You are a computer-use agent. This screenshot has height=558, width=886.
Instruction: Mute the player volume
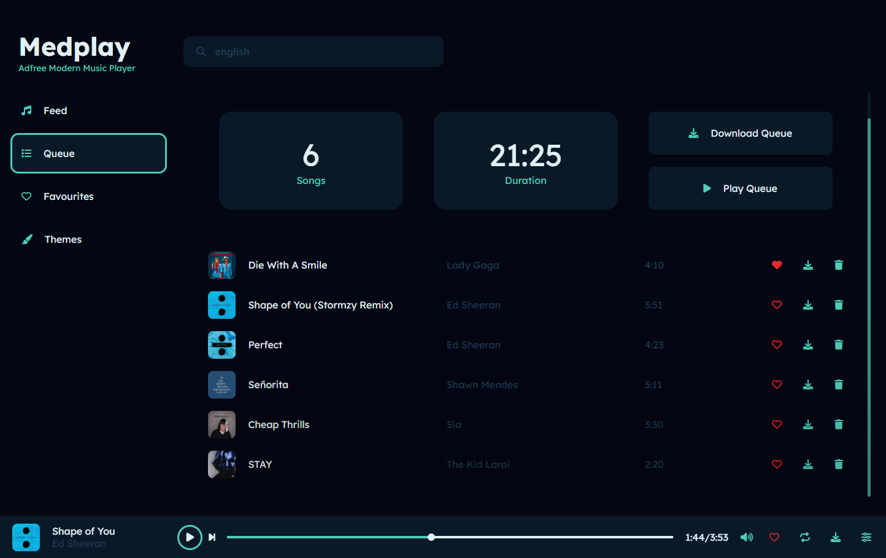[746, 537]
